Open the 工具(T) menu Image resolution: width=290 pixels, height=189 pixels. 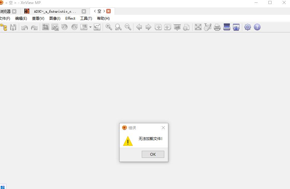pos(86,18)
